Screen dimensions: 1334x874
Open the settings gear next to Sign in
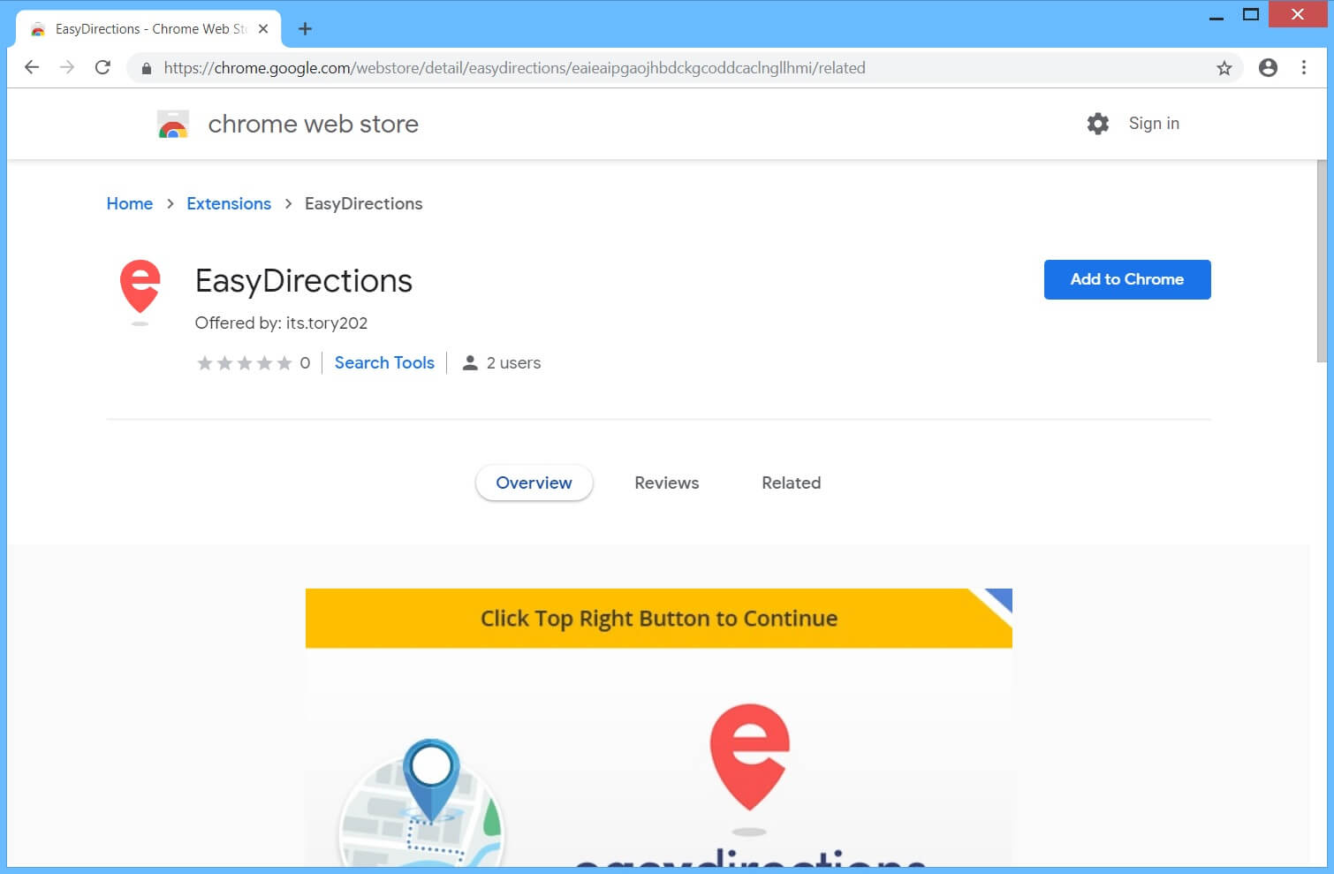[x=1097, y=124]
